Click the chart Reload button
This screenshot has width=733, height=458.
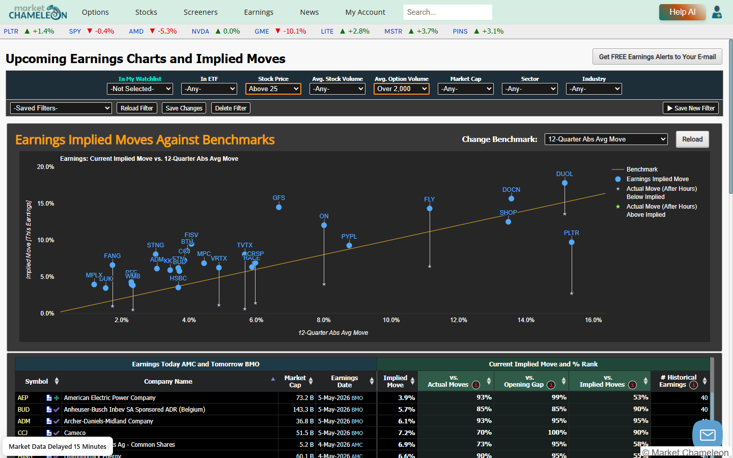click(692, 139)
